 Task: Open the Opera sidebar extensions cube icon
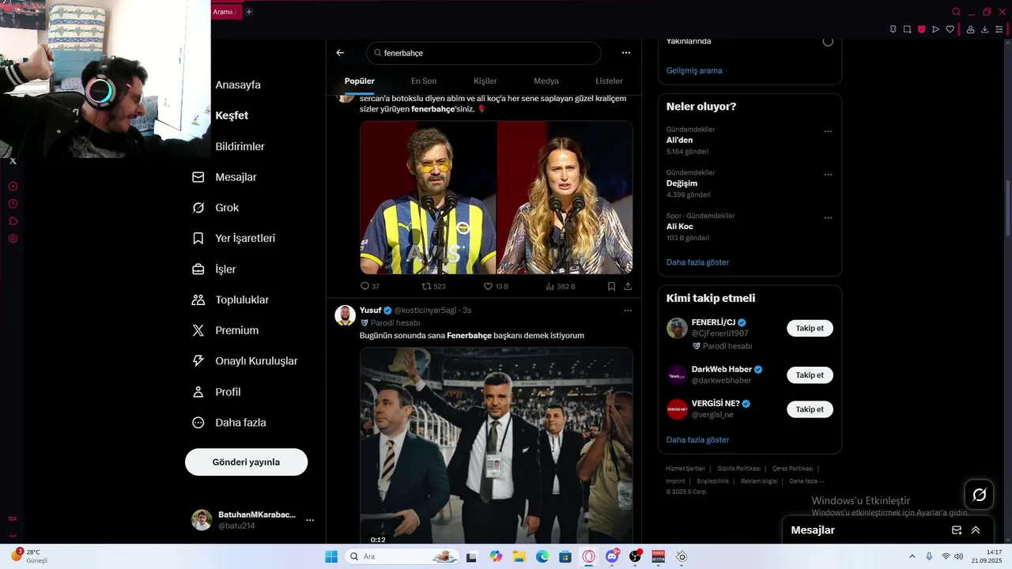tap(13, 221)
